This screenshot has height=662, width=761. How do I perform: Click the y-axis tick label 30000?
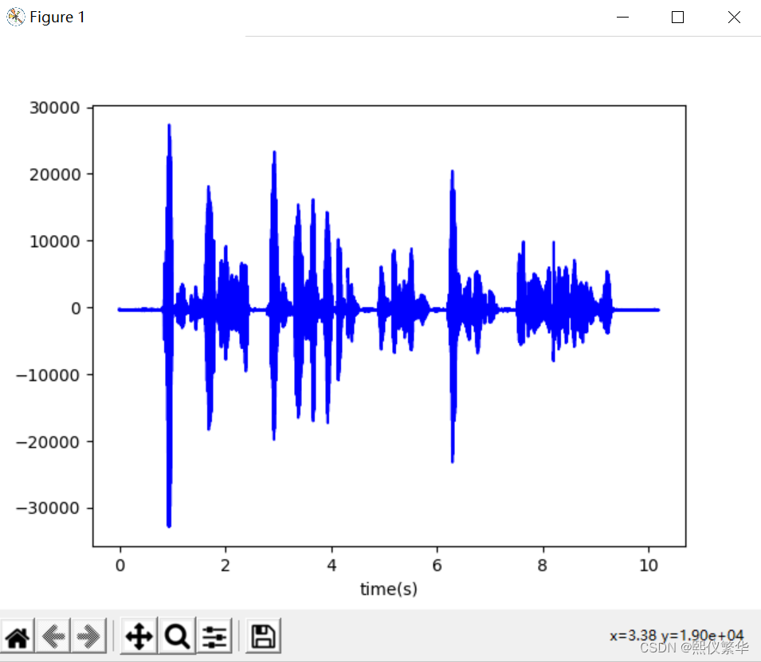54,108
